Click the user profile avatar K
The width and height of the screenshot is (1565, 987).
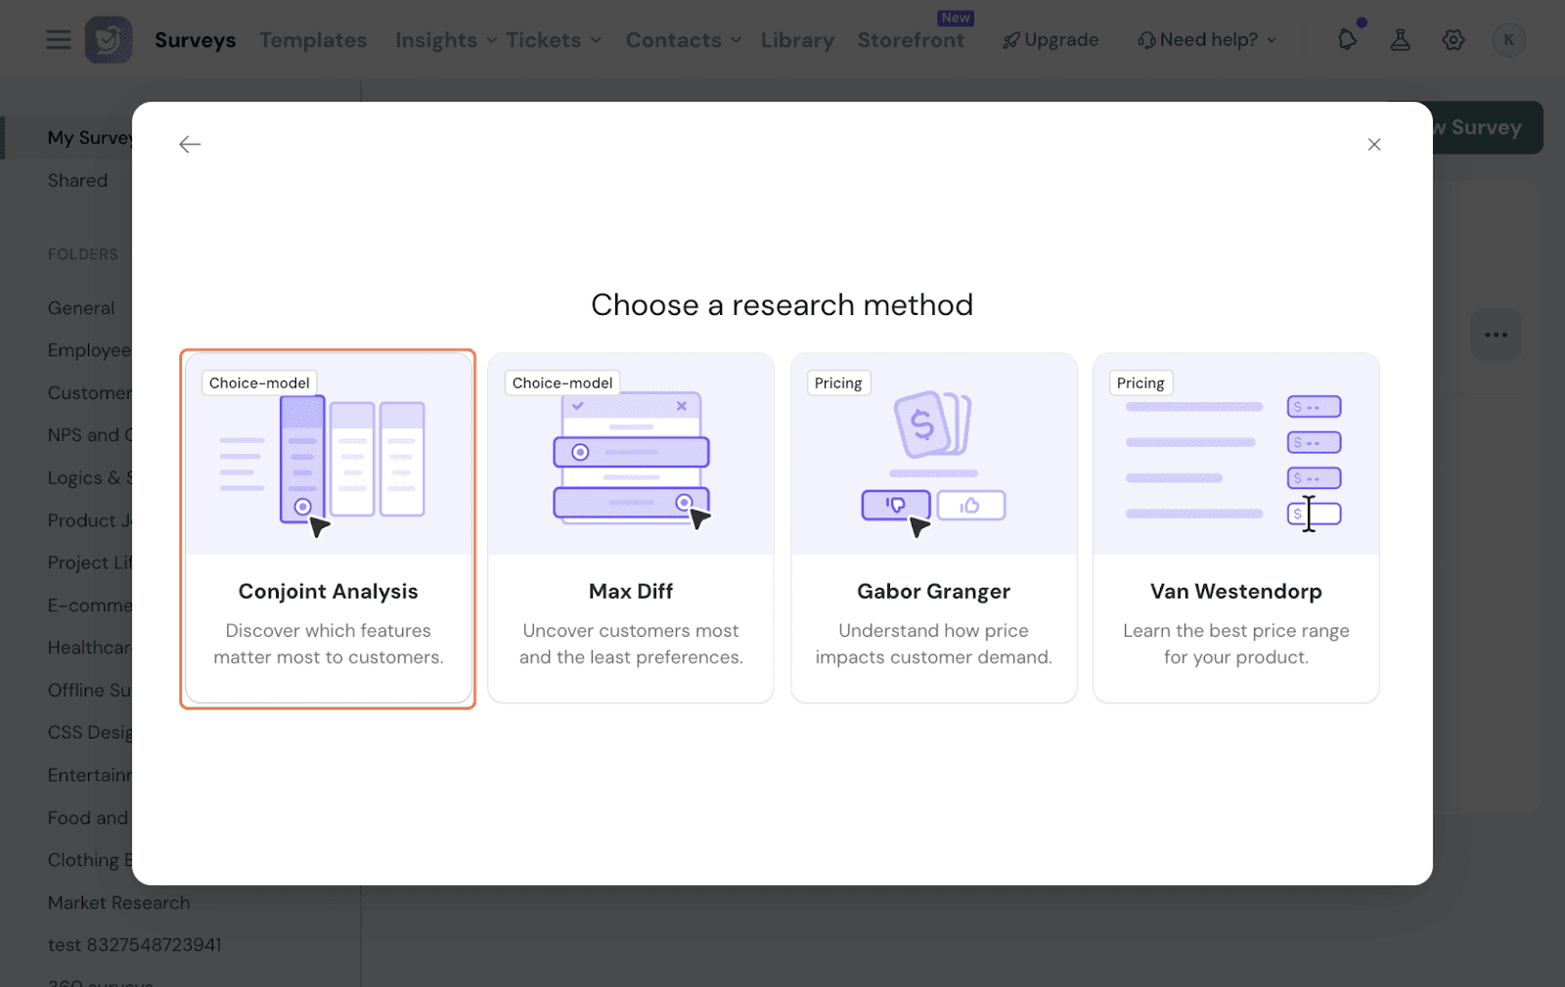click(1508, 40)
